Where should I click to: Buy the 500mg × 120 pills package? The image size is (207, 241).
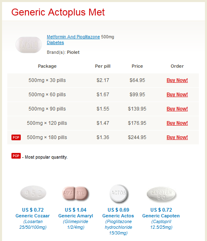(177, 123)
